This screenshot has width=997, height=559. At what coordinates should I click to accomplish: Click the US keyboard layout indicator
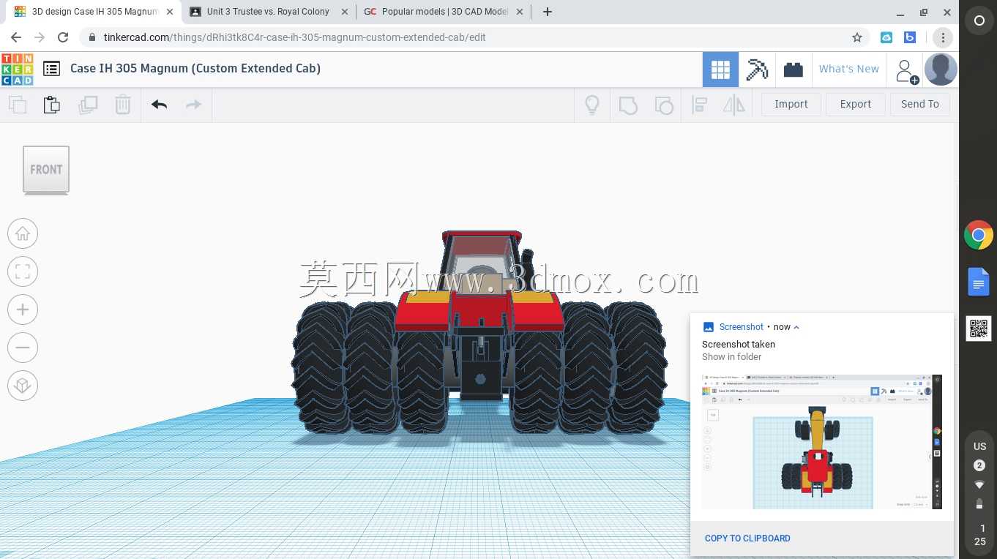979,446
